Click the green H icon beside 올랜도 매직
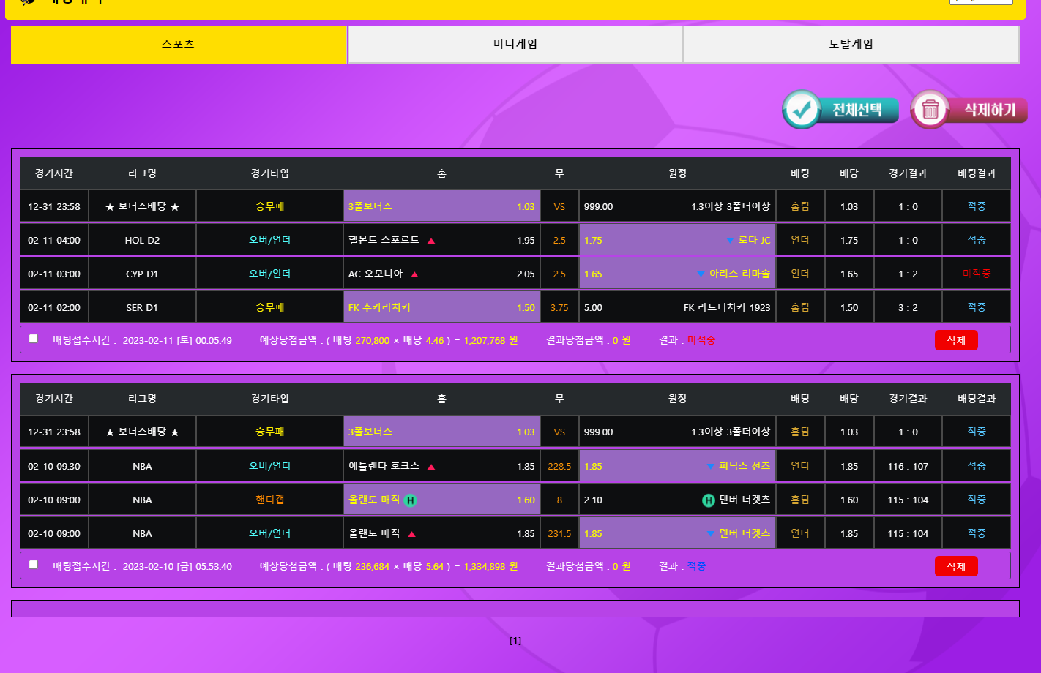The width and height of the screenshot is (1041, 673). 411,500
